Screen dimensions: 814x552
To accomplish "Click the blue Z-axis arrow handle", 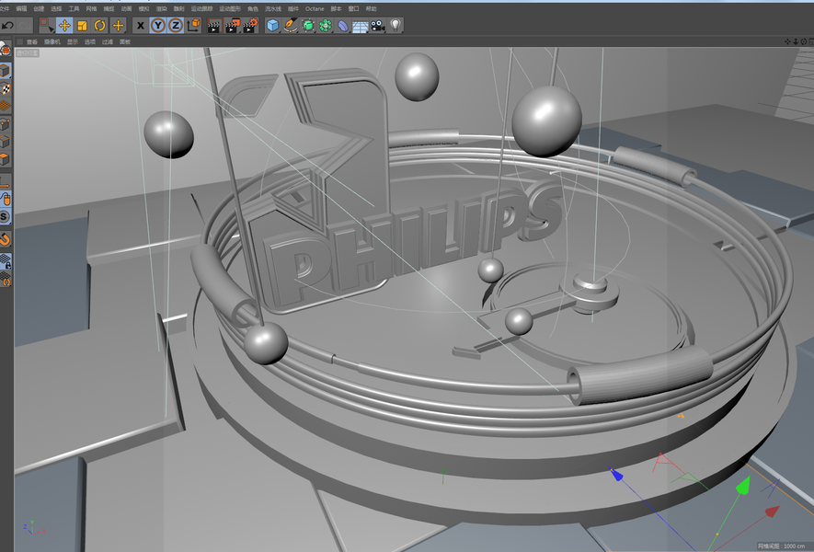I will pyautogui.click(x=615, y=474).
